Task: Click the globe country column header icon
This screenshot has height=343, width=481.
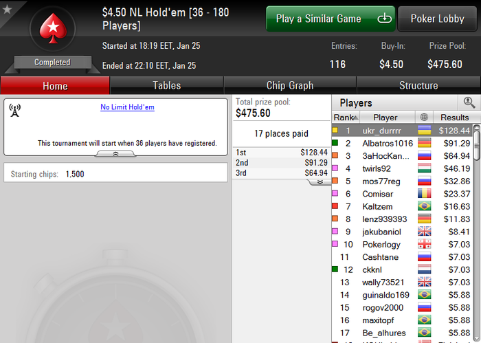Action: [424, 117]
